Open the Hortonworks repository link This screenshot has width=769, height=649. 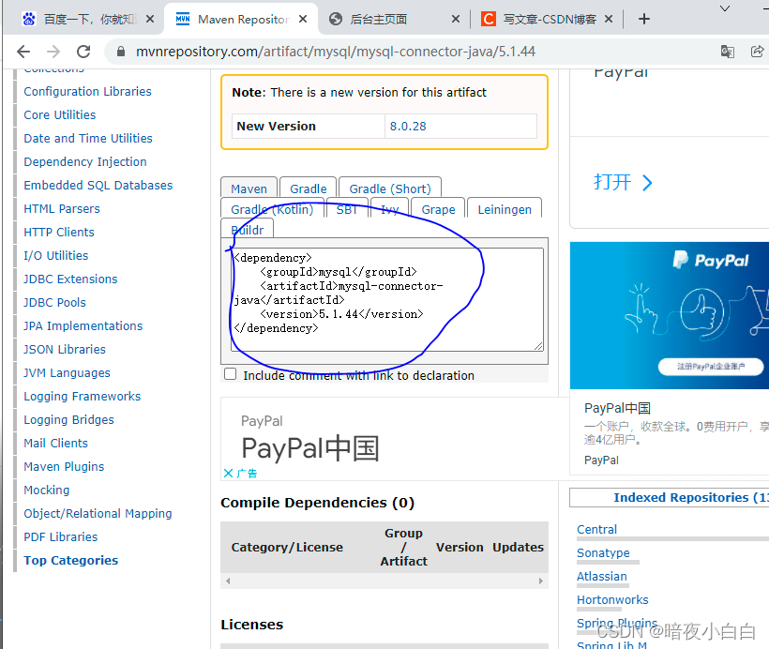point(612,600)
